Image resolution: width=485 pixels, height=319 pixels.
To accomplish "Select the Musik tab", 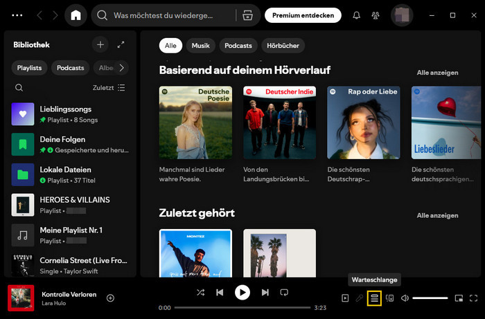I will pos(200,46).
